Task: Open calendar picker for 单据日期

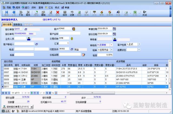Action: (x=114, y=29)
